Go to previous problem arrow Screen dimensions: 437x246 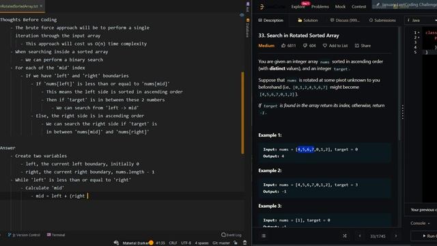(360, 236)
